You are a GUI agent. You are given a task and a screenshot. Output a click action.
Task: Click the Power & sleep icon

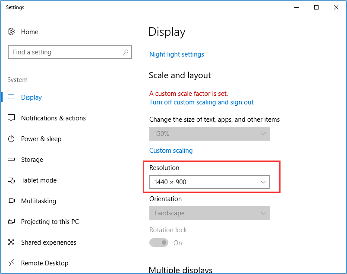pos(11,139)
